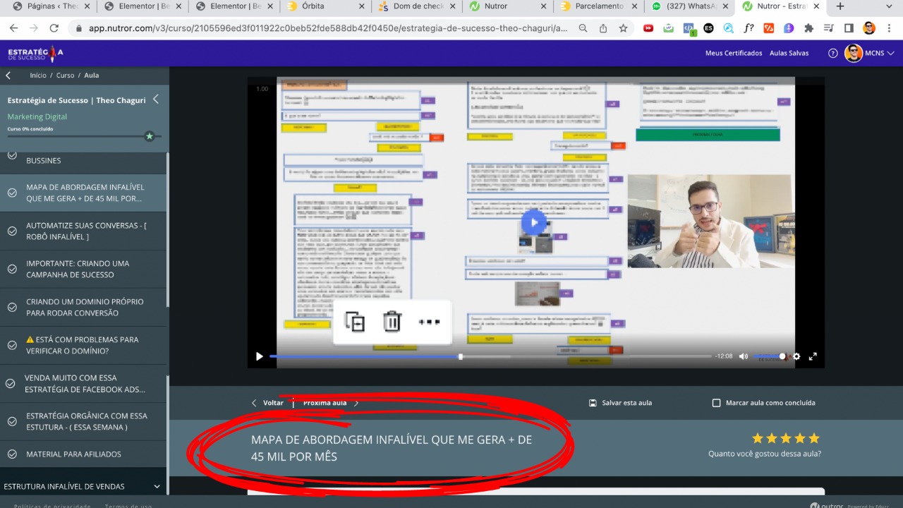Open Meus Certificados

point(734,53)
